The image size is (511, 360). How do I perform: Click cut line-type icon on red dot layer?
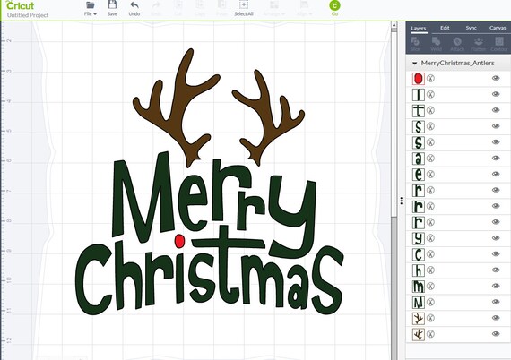click(x=430, y=79)
